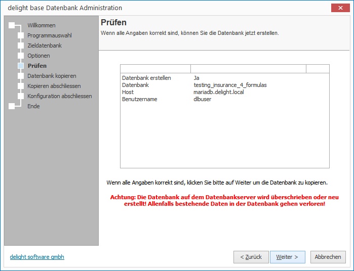This screenshot has width=354, height=271.
Task: Click the square marker beside Zieldatenbank
Action: [x=21, y=46]
